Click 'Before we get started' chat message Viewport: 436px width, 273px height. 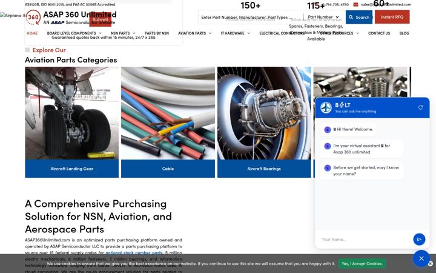(x=362, y=170)
